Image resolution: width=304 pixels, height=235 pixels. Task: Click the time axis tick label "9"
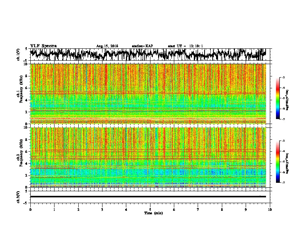tap(246, 210)
